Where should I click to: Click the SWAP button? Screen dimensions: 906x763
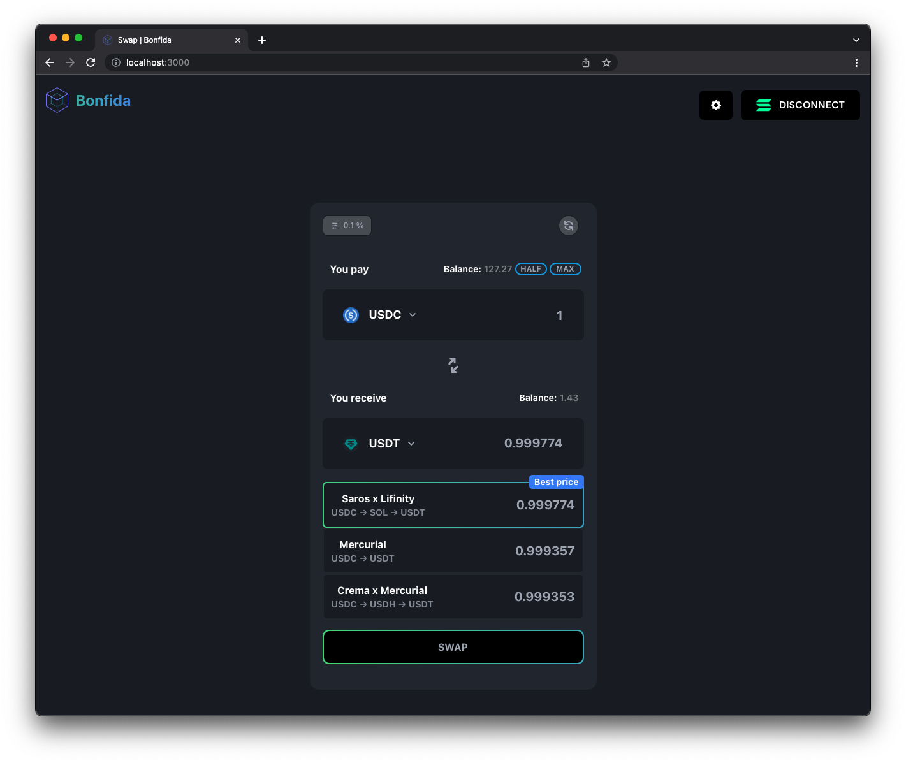tap(453, 647)
